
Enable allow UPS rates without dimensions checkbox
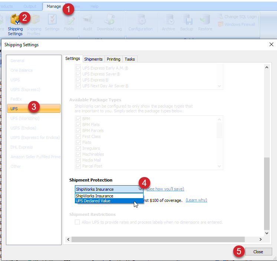coord(78,222)
